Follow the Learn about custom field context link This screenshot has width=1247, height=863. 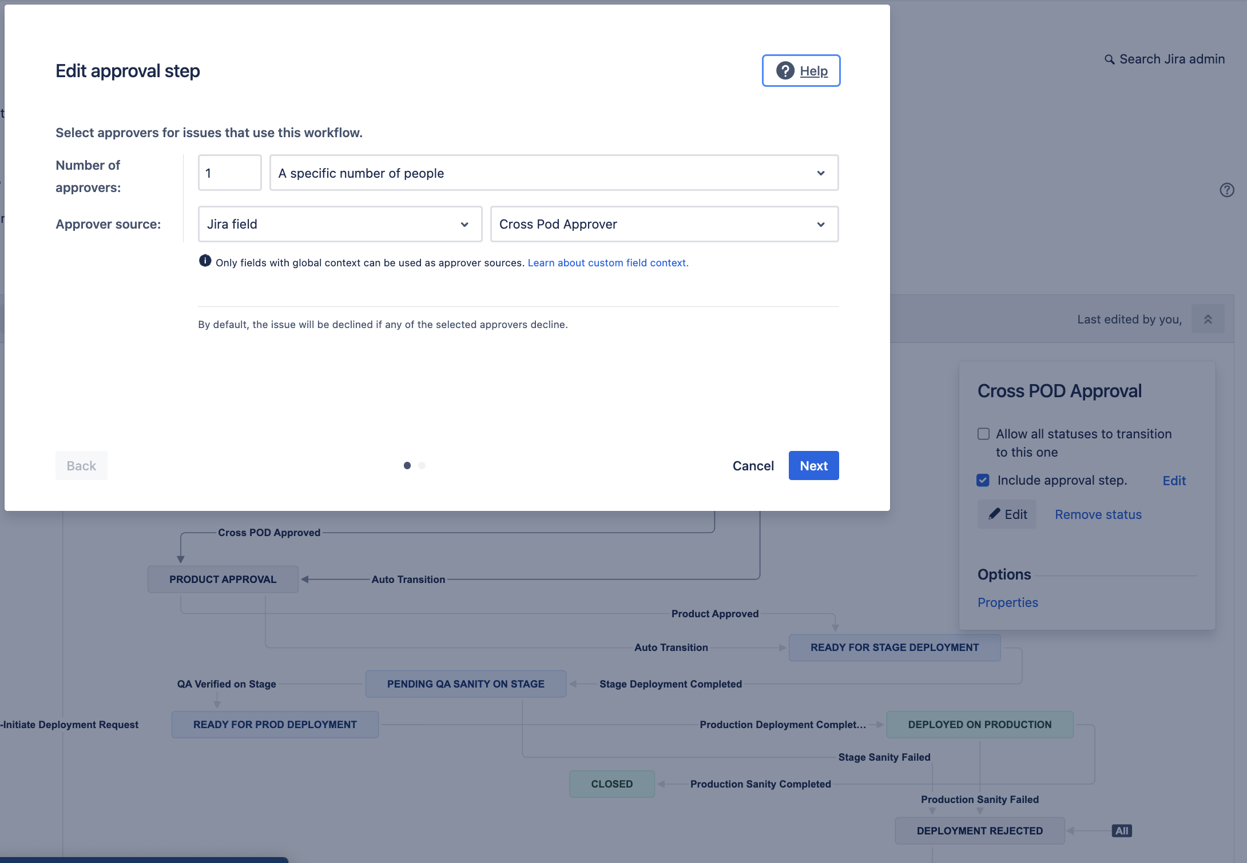tap(607, 262)
